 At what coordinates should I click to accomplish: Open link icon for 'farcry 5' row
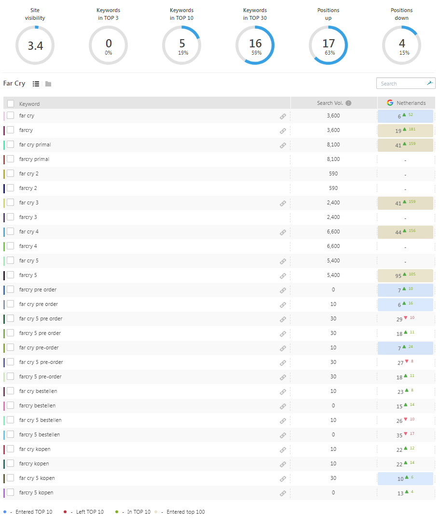click(x=283, y=276)
